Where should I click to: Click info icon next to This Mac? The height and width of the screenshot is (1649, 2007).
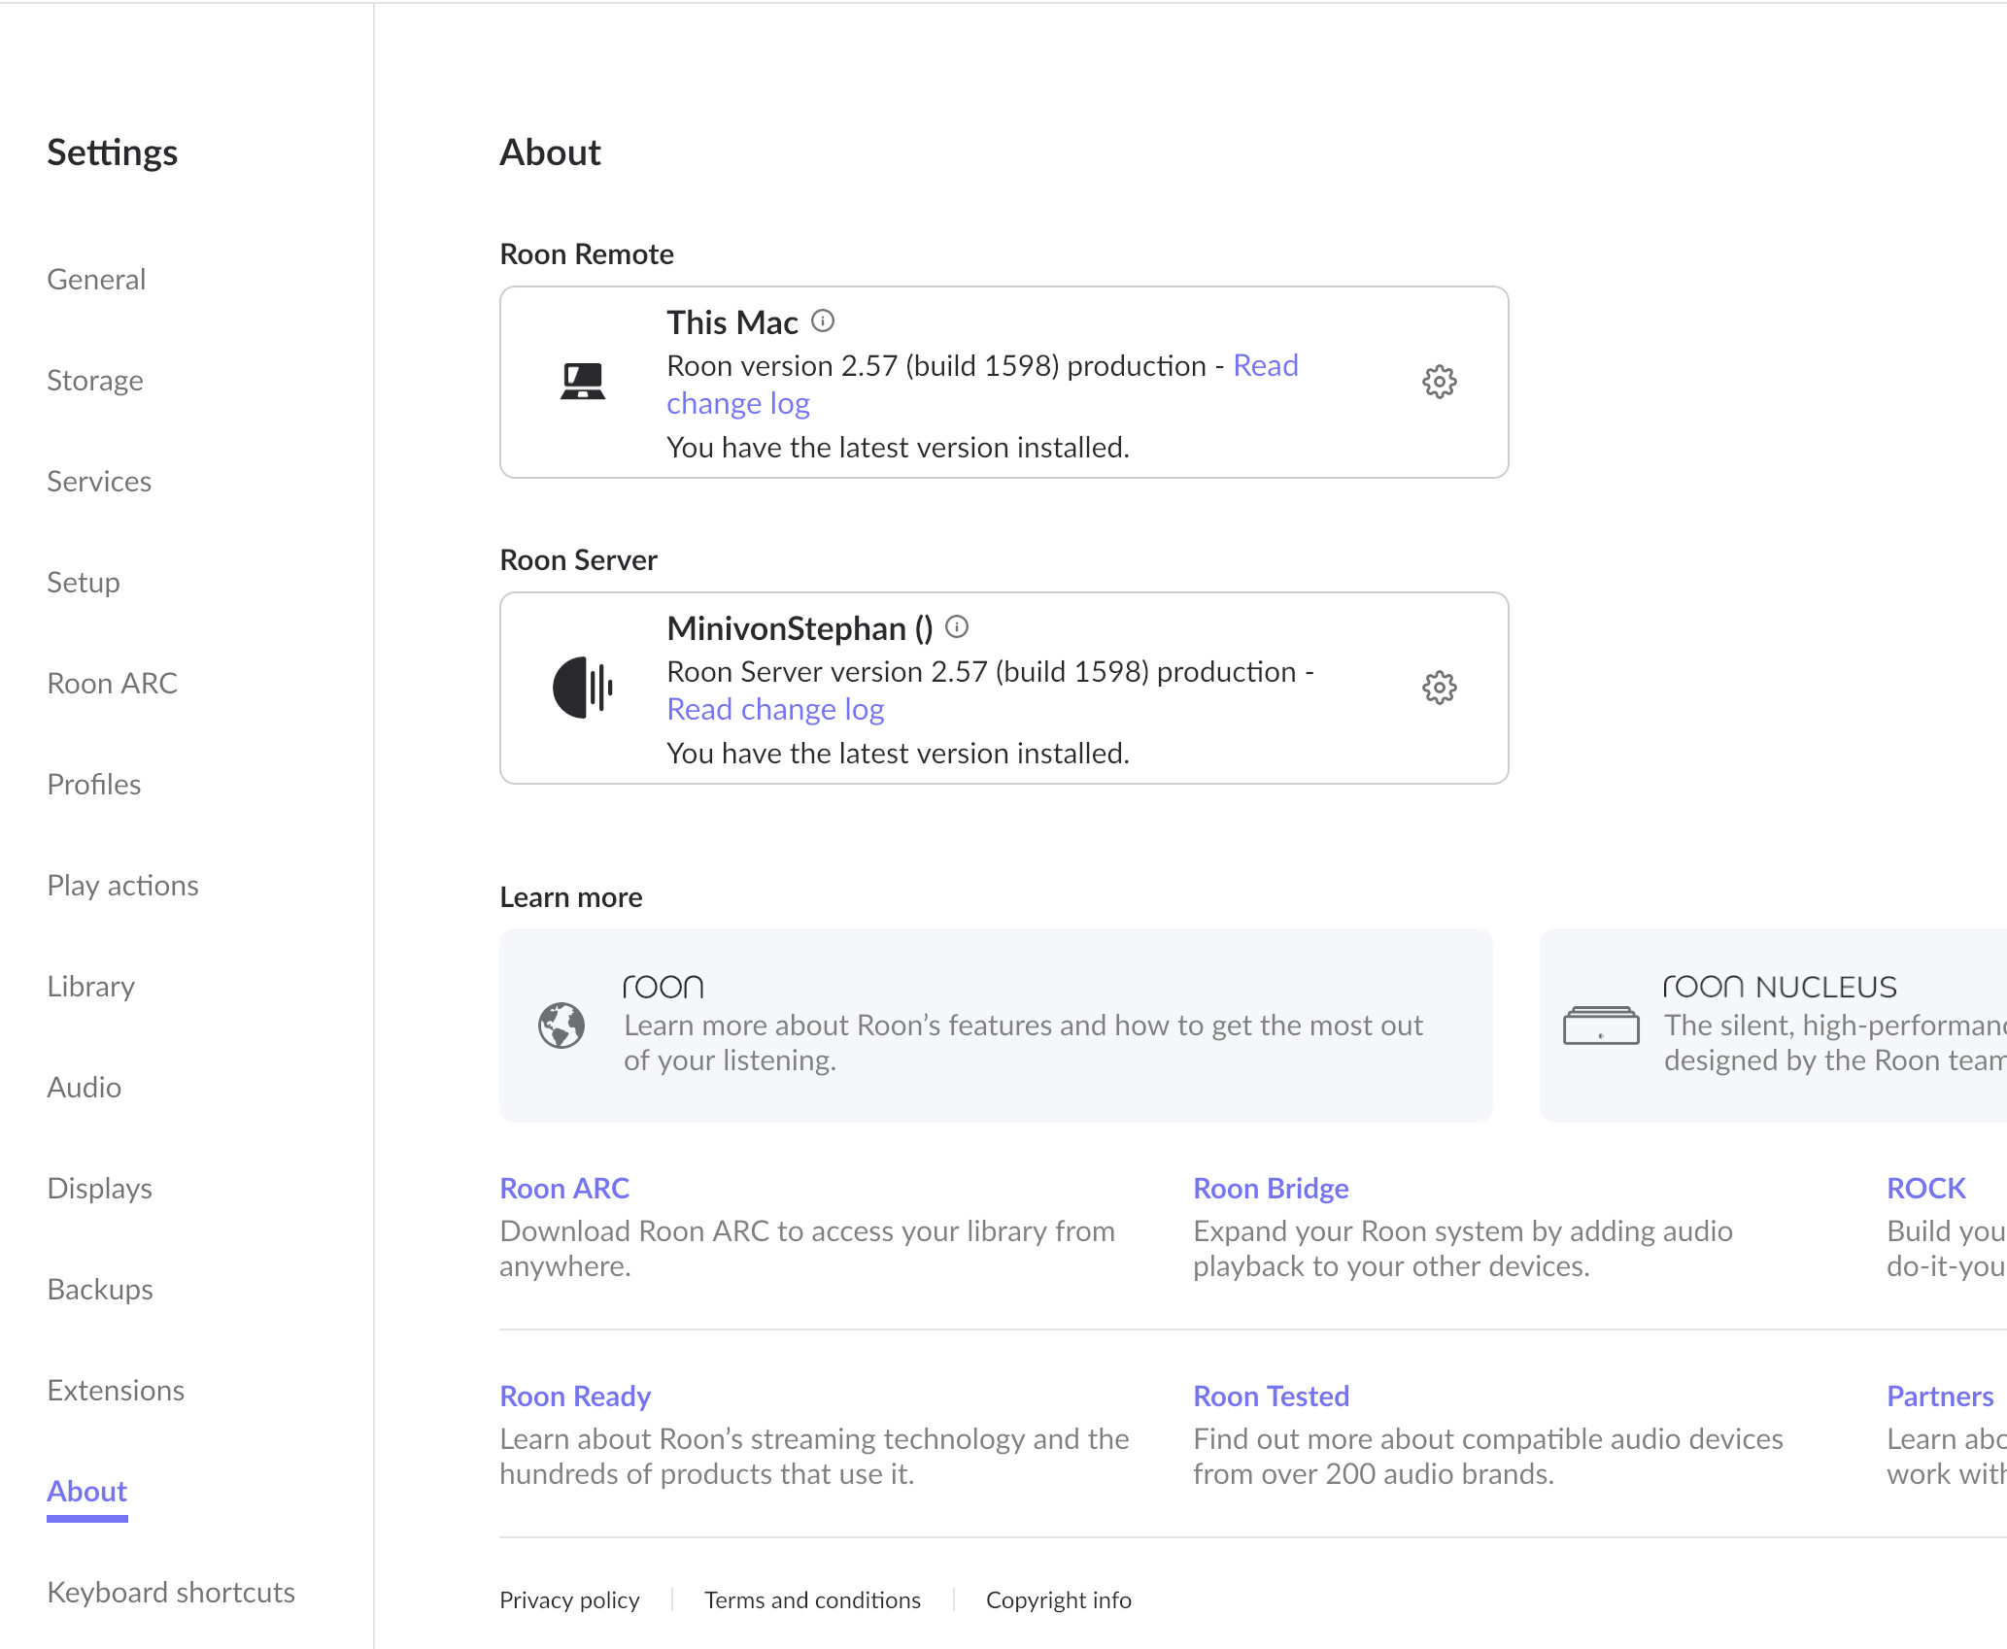(x=823, y=320)
